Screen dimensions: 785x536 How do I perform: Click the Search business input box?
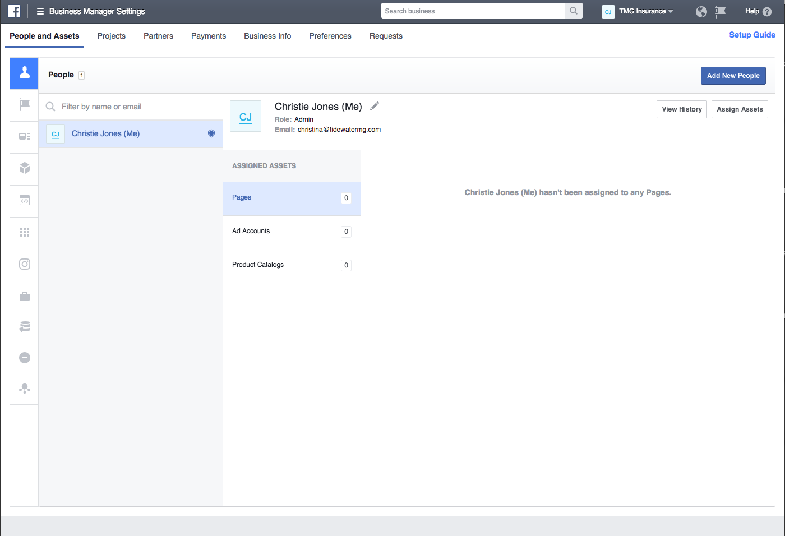tap(473, 11)
